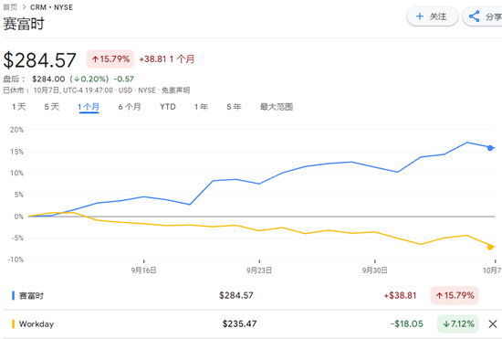The image size is (502, 339).
Task: Select the 1 天 range tab
Action: [x=19, y=107]
